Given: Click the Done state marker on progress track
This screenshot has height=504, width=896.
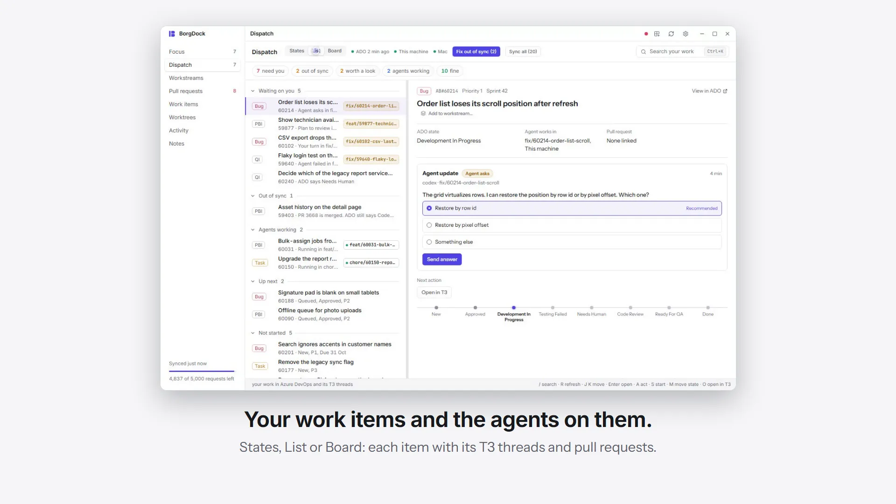Looking at the screenshot, I should [x=708, y=308].
